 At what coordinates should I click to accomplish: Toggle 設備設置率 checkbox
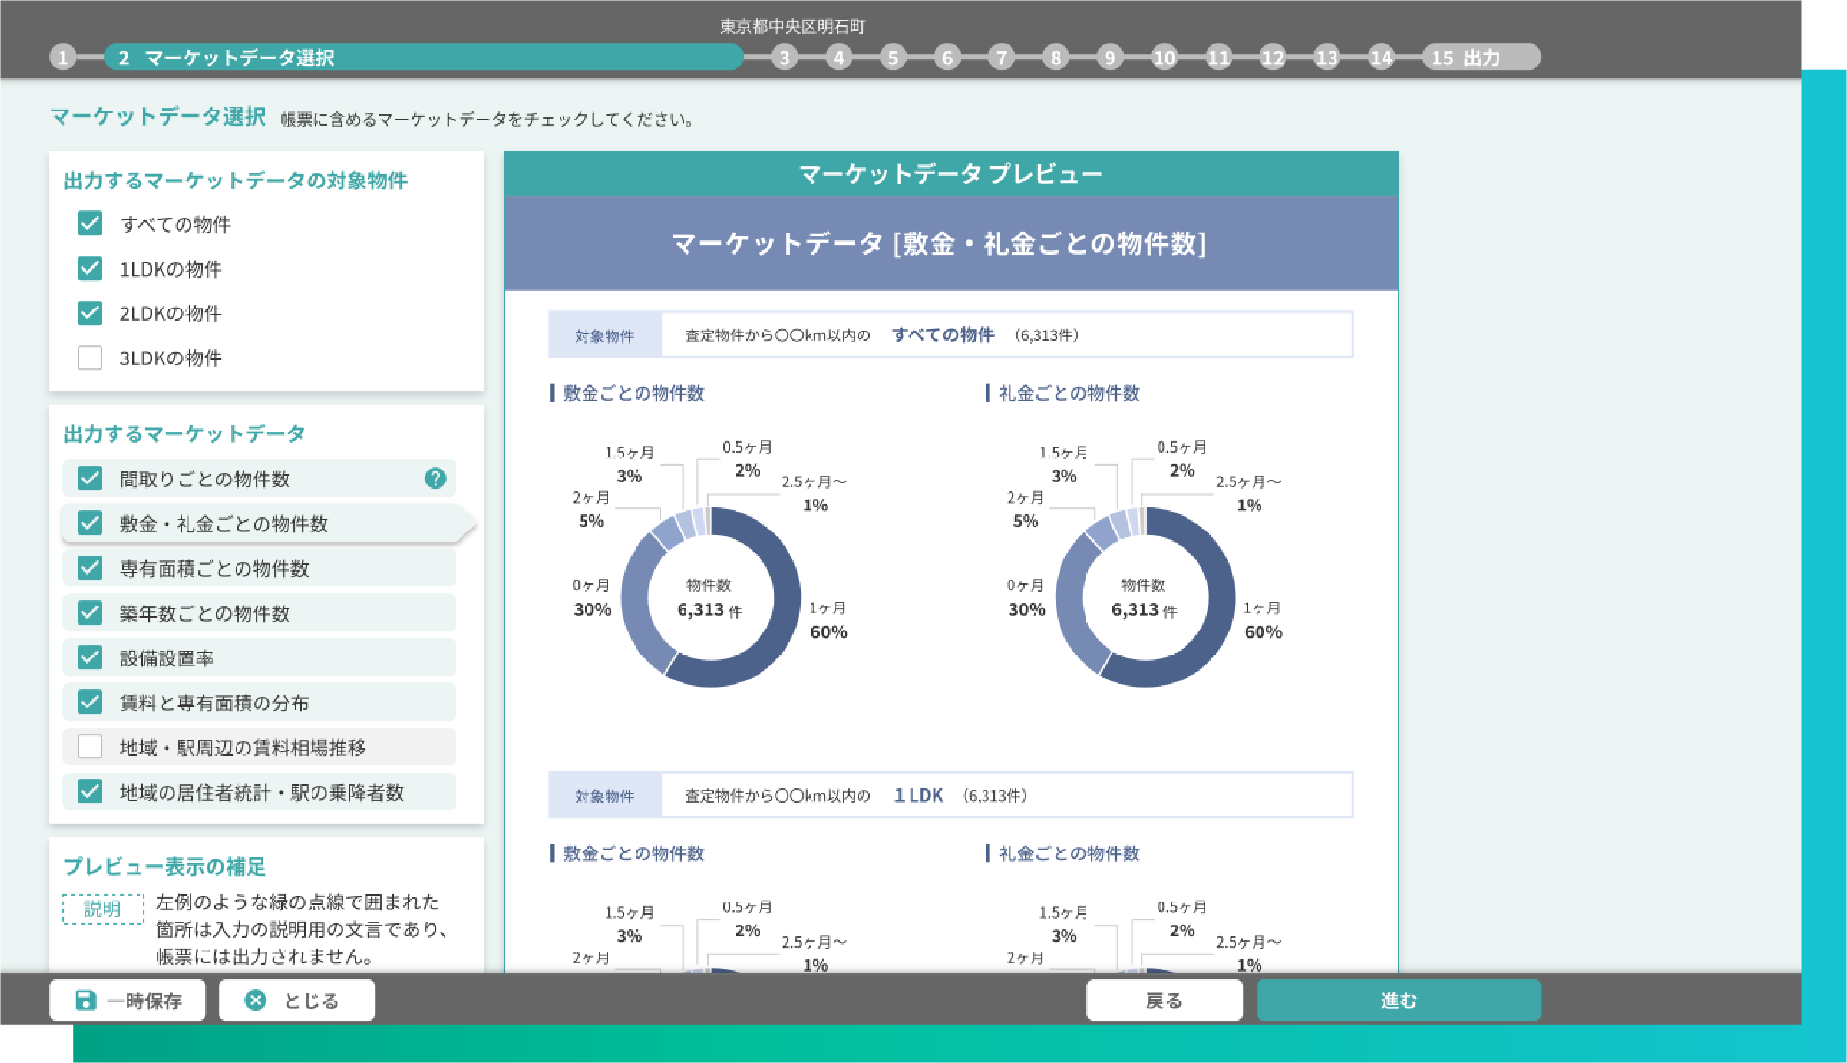90,657
